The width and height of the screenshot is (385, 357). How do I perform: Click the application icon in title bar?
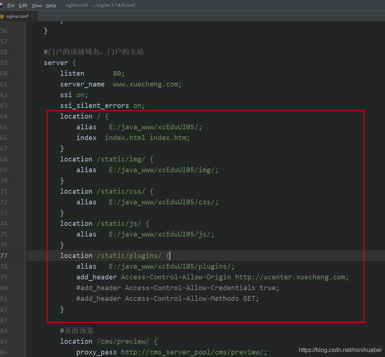[x=1, y=5]
